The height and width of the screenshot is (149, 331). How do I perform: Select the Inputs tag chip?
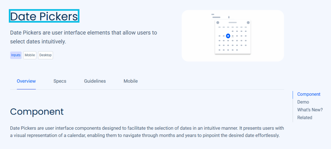[16, 55]
